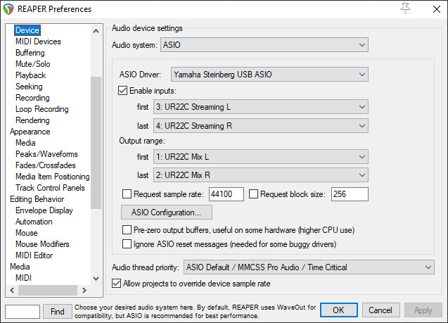Image resolution: width=448 pixels, height=323 pixels.
Task: Click the ASIO Configuration button
Action: point(167,213)
